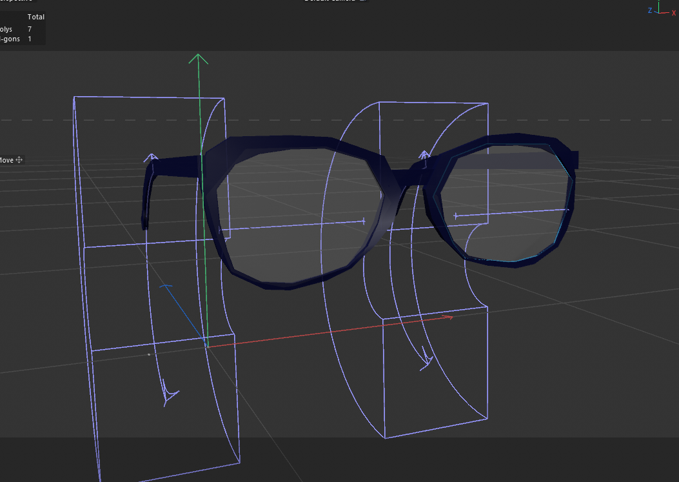Click the X label on the orientation gizmo
The height and width of the screenshot is (482, 679).
(674, 13)
